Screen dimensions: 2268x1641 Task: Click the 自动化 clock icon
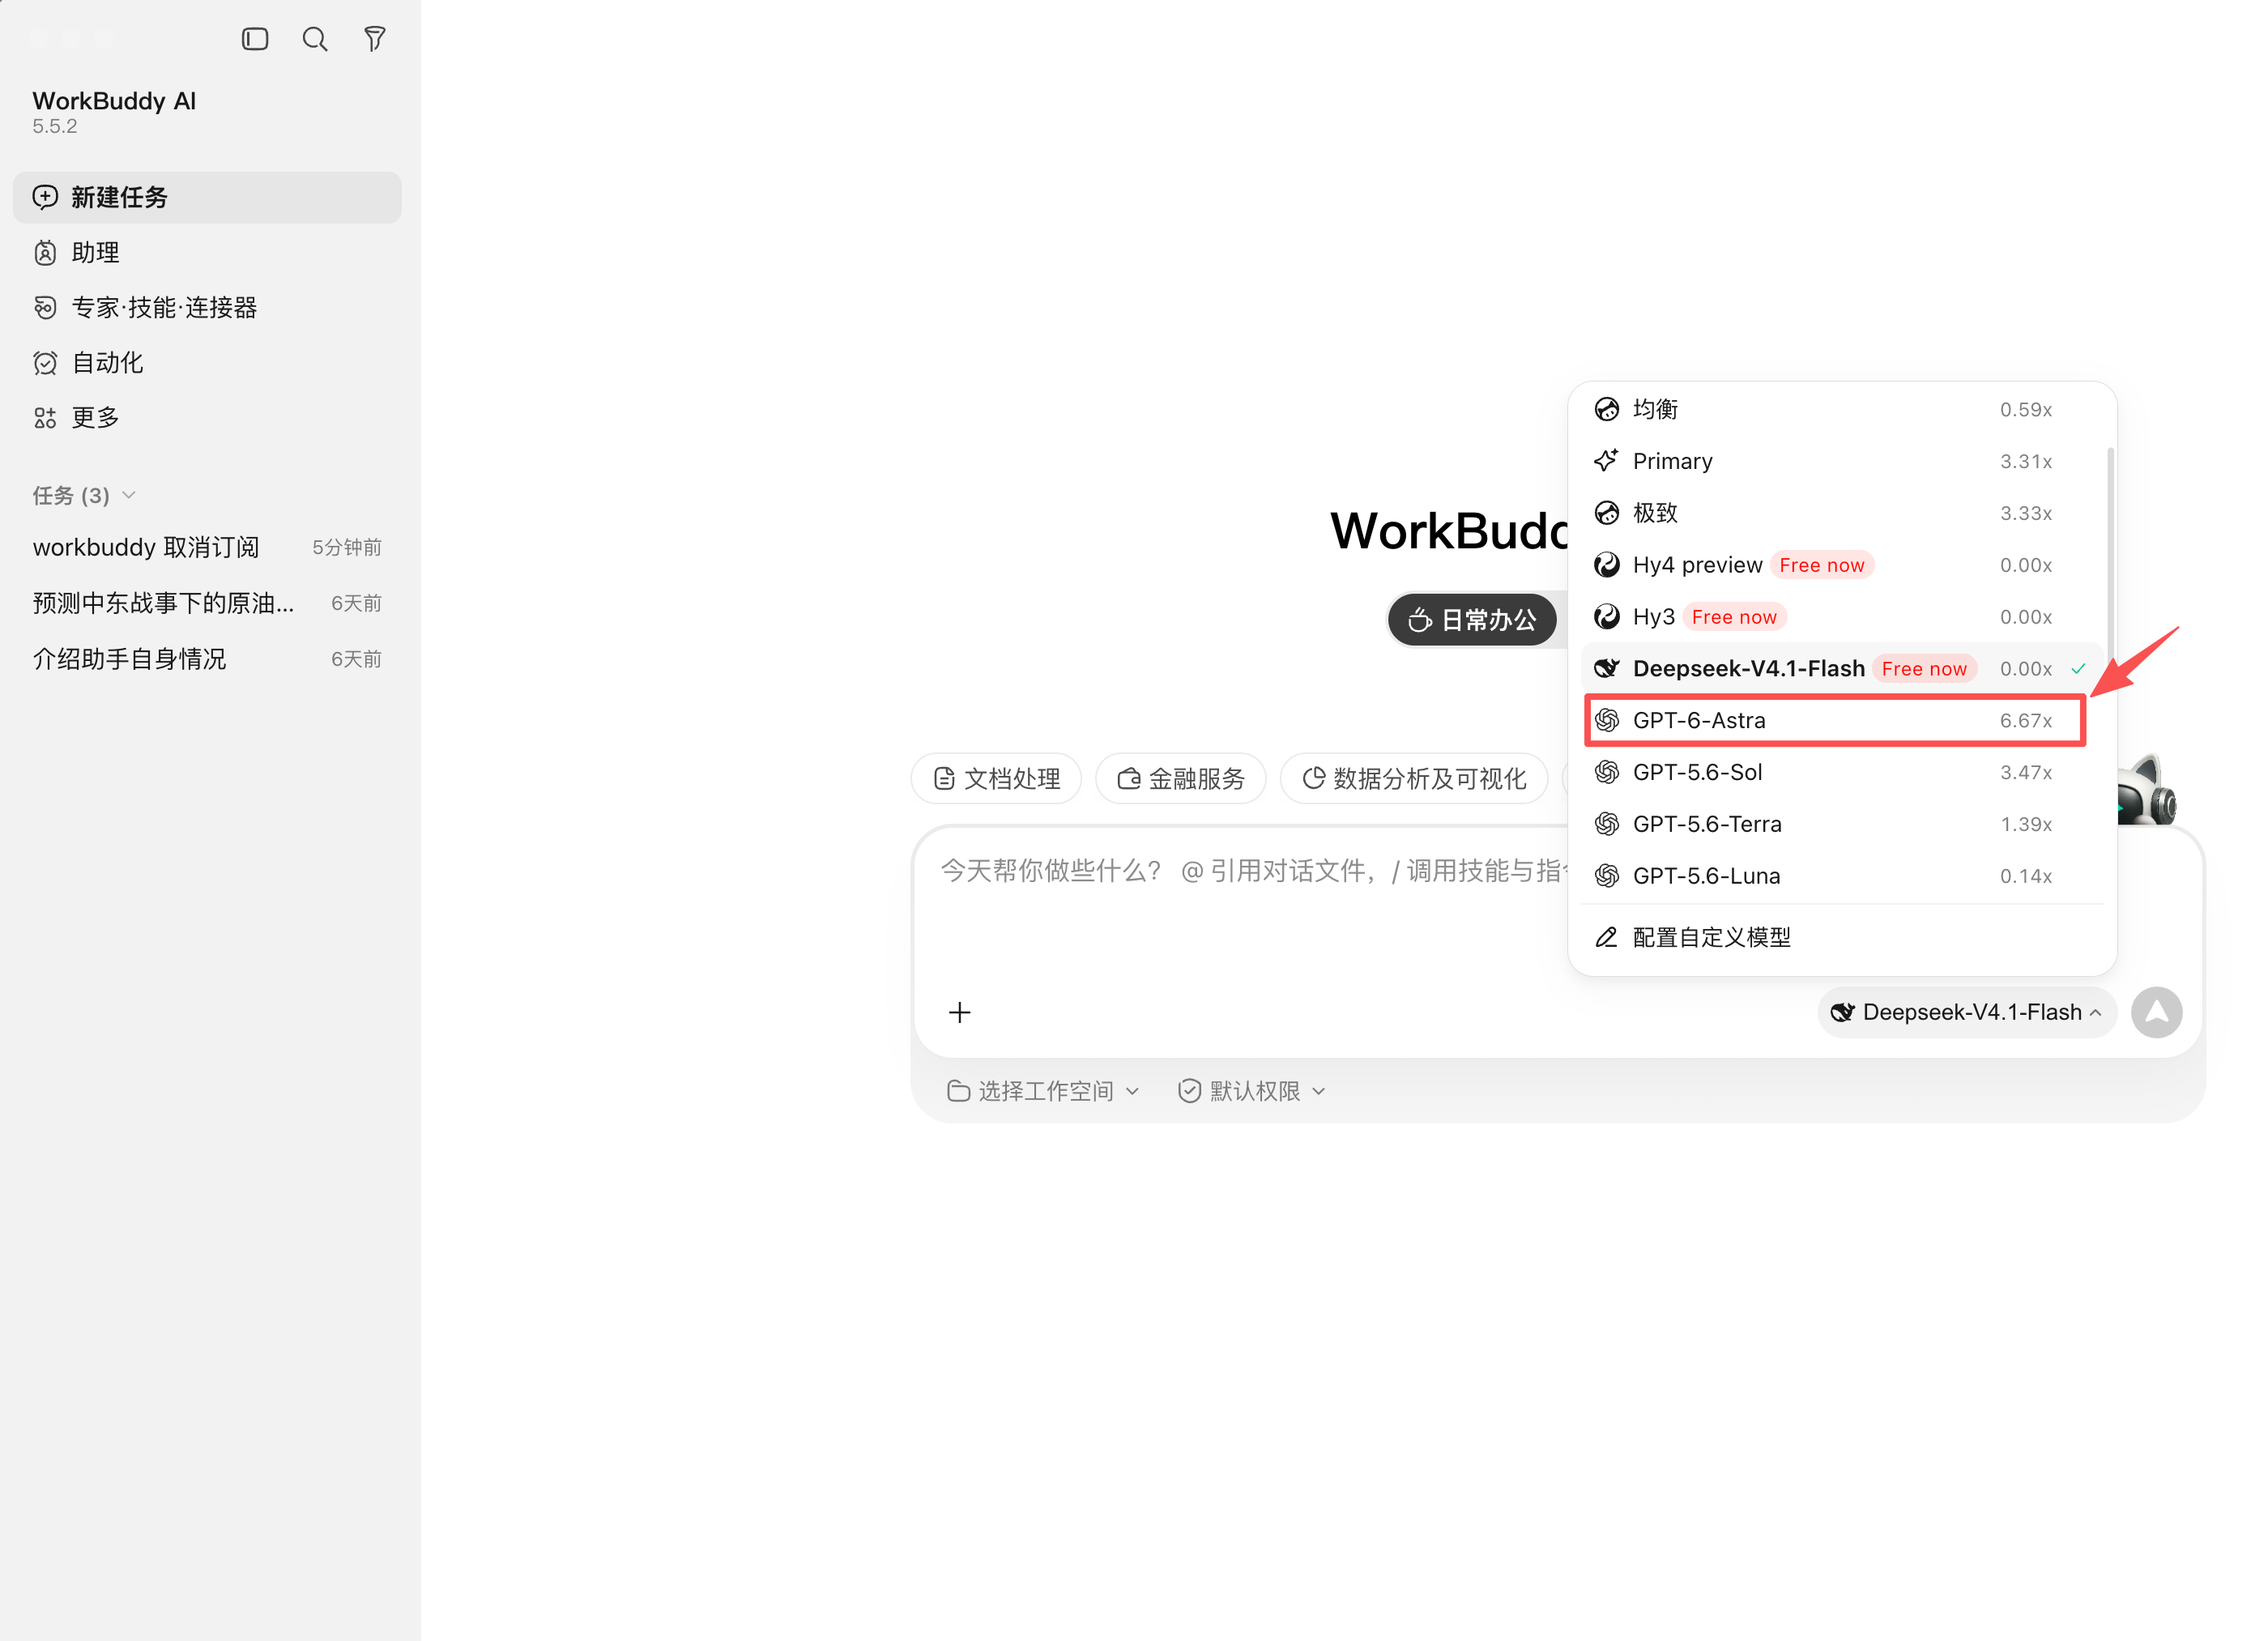(x=45, y=362)
